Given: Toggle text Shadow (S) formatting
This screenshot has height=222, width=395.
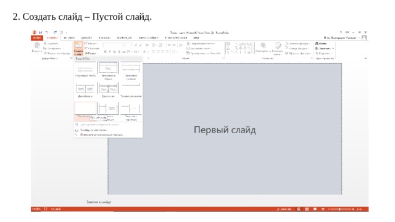Looking at the screenshot, I should (x=119, y=52).
